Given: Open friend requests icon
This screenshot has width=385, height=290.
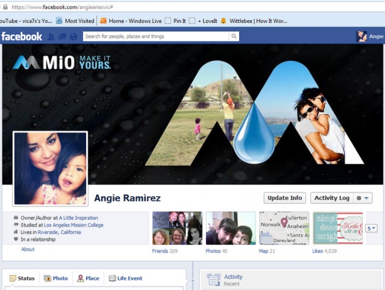Looking at the screenshot, I should [51, 37].
